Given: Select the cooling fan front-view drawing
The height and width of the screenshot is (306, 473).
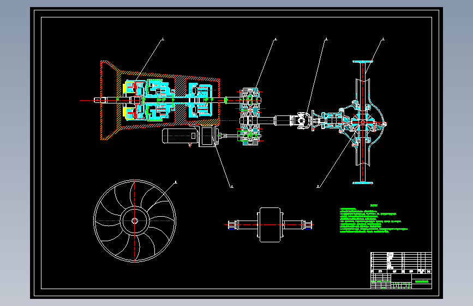Looking at the screenshot, I should tap(135, 221).
